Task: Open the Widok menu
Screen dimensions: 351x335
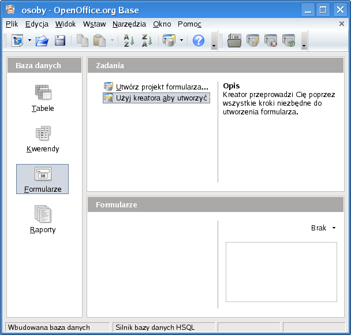Action: [65, 24]
